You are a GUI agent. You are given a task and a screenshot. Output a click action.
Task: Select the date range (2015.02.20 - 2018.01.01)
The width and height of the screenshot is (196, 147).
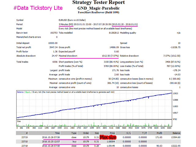pos(125,24)
